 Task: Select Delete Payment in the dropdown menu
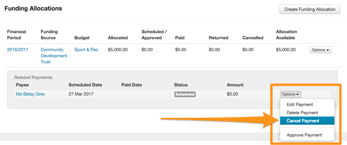302,113
